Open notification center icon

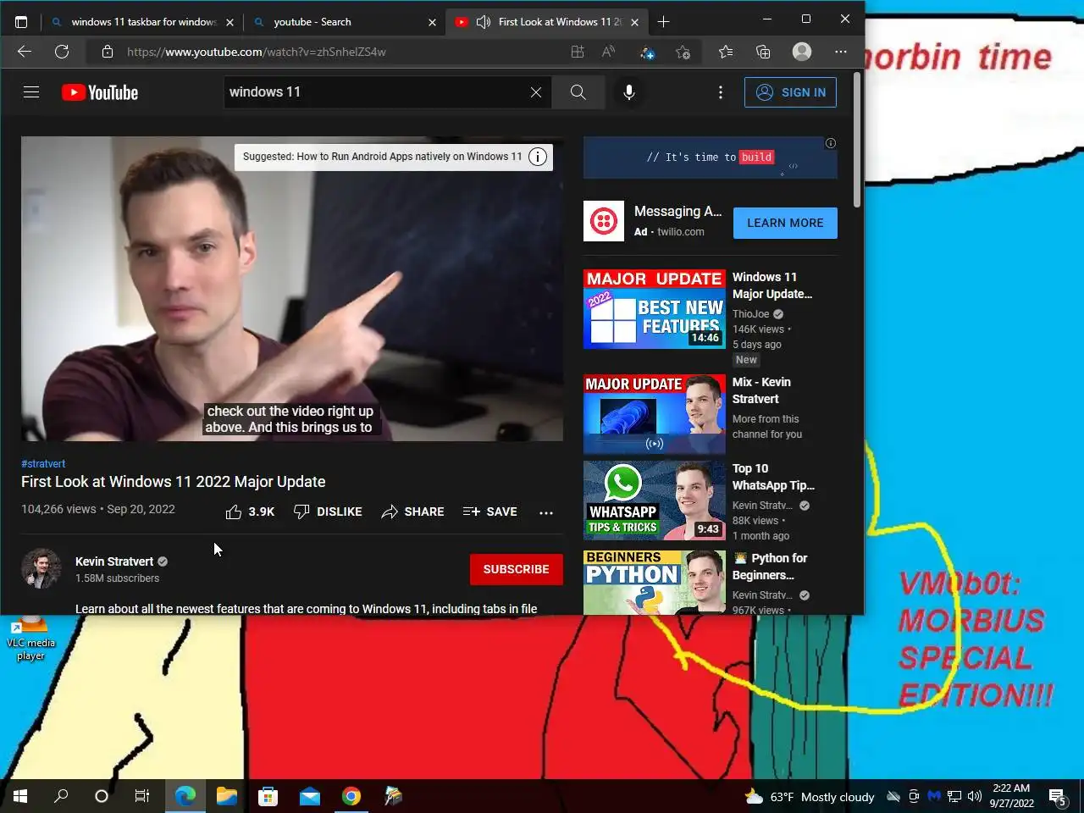pos(1058,796)
